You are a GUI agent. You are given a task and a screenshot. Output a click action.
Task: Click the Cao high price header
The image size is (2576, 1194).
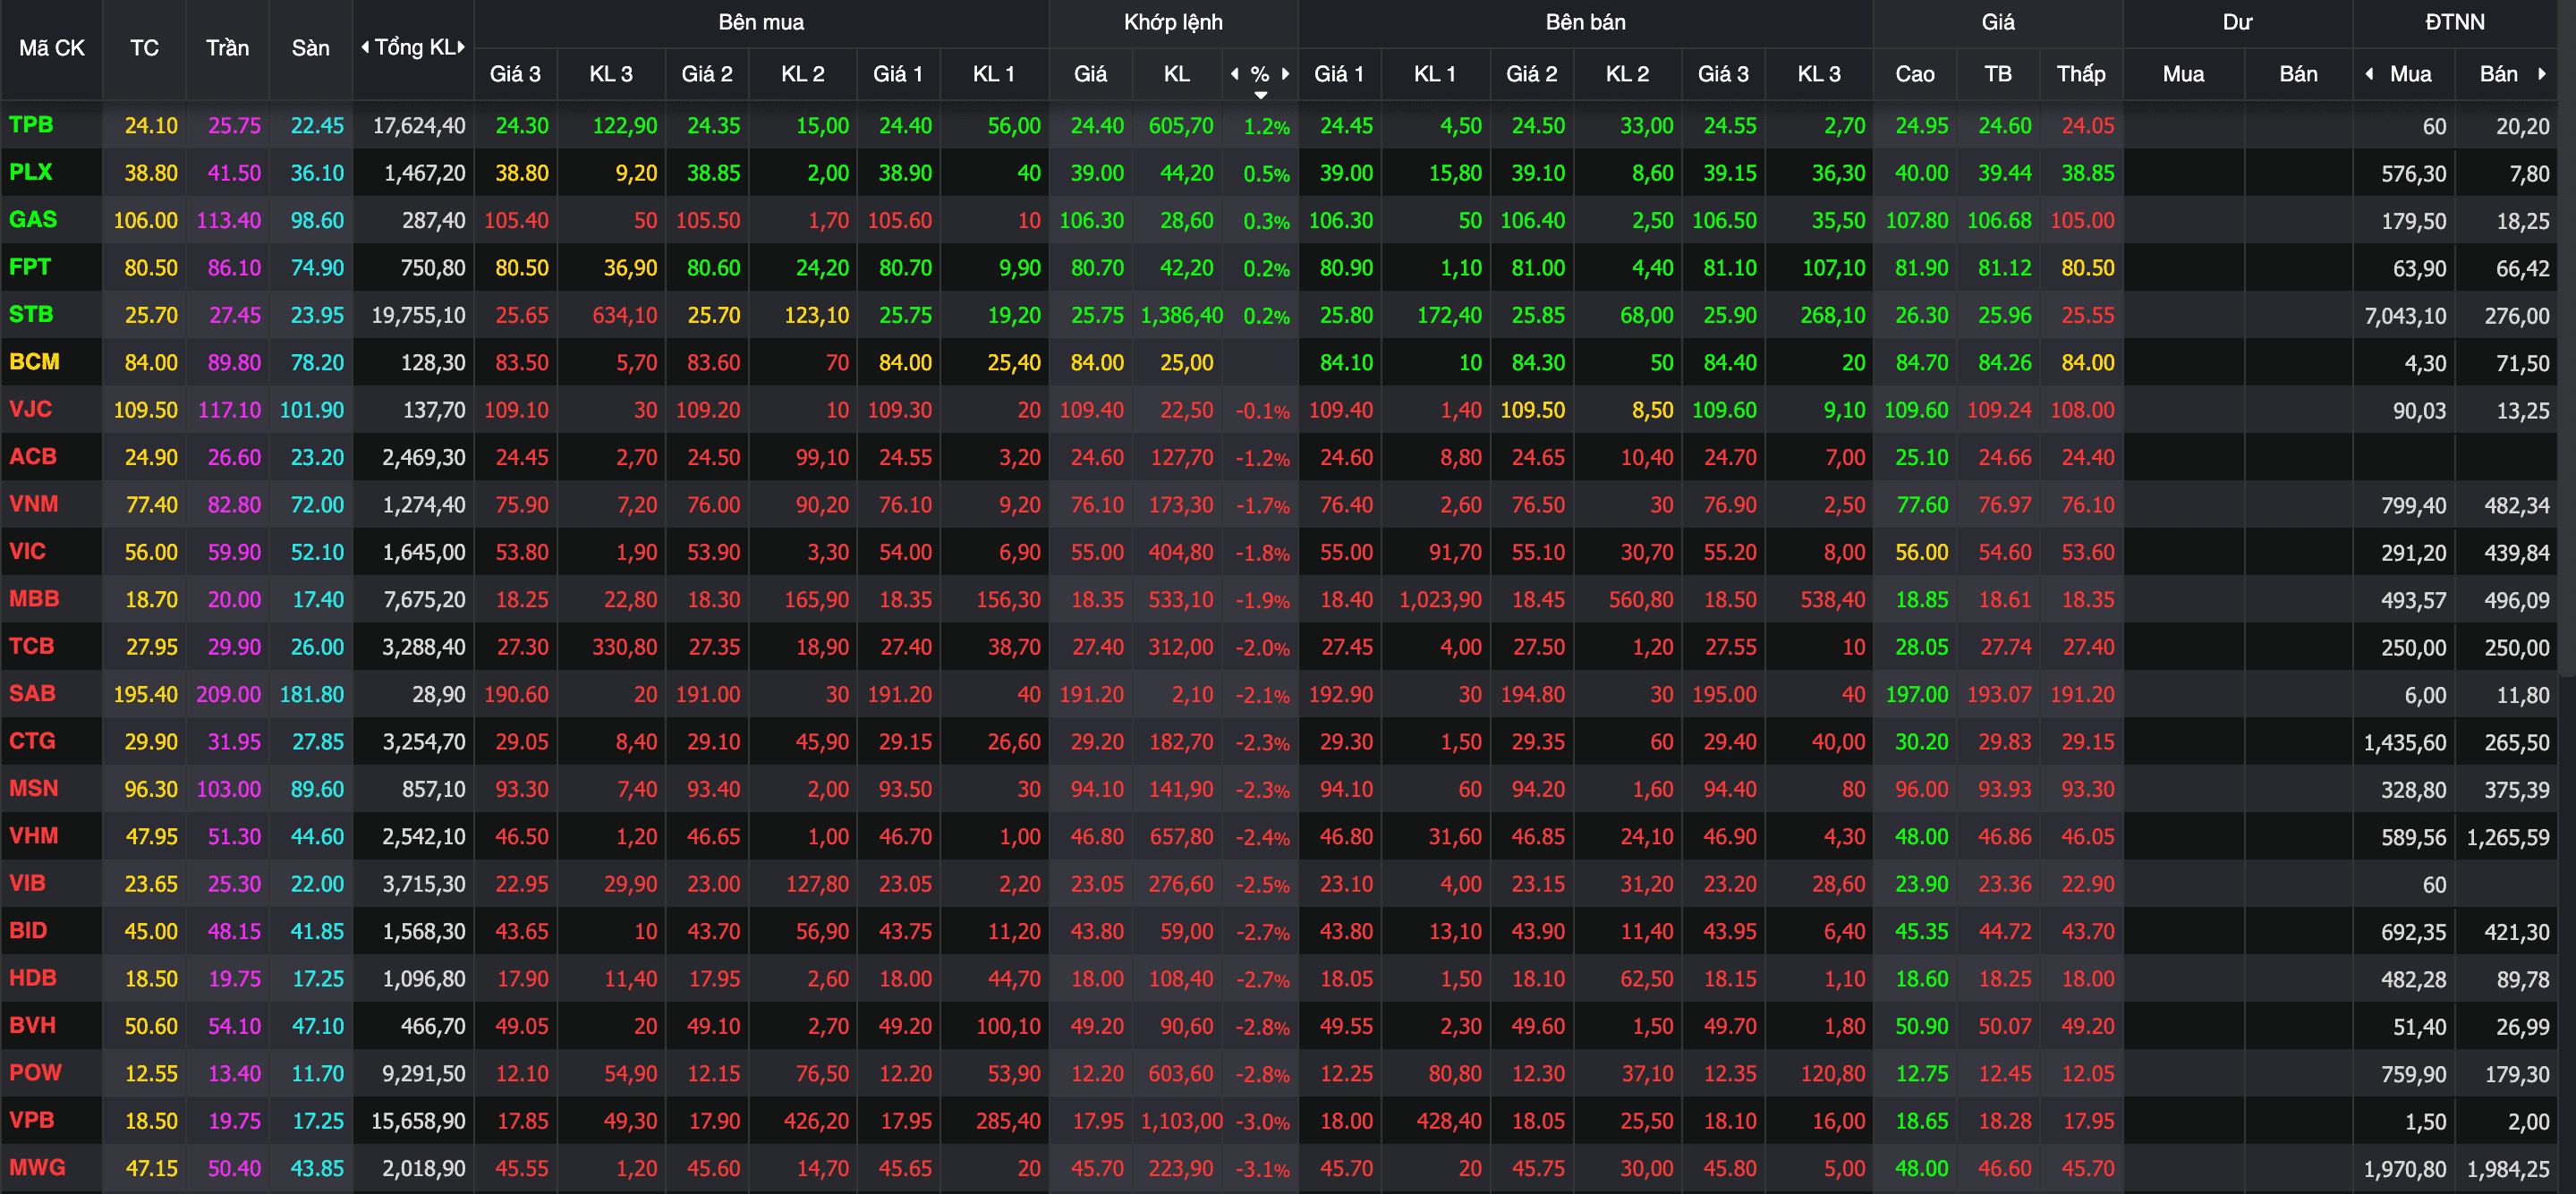[x=1914, y=73]
